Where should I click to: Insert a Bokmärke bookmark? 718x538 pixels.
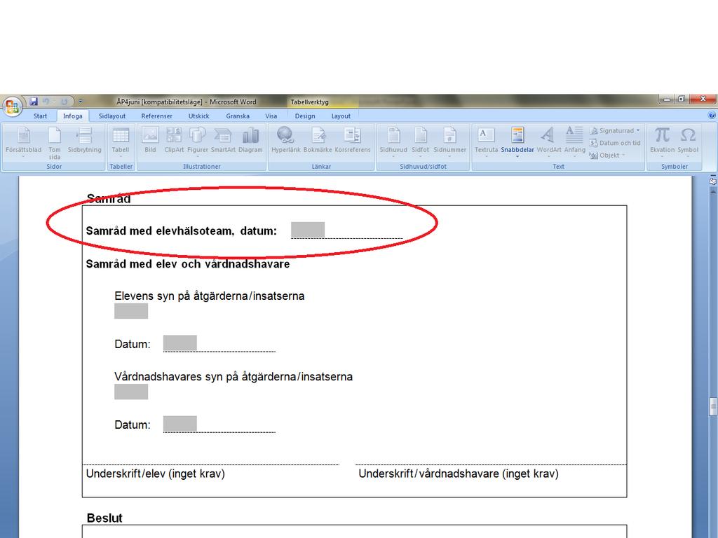point(318,141)
